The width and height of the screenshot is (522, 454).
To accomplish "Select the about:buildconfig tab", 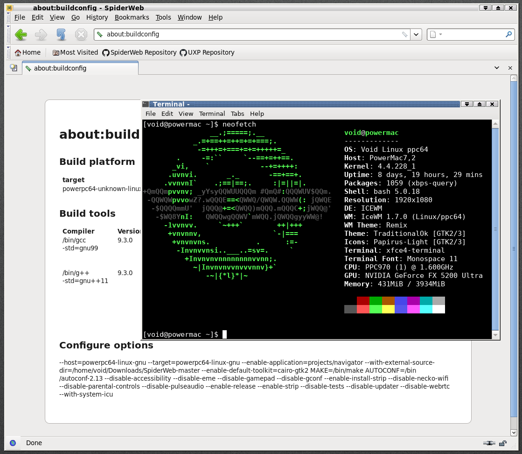I will [80, 68].
